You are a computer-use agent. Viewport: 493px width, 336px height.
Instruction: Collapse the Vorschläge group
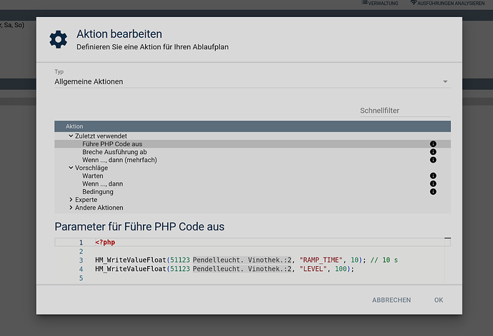click(71, 168)
